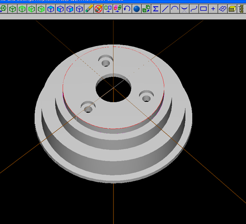Toggle shading with the blue sphere icon
Image resolution: width=246 pixels, height=224 pixels.
pos(137,9)
